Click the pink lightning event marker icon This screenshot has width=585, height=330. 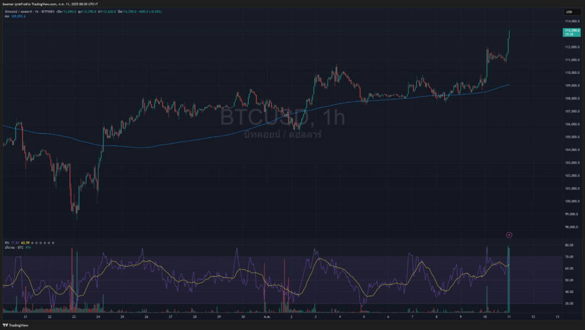point(510,234)
